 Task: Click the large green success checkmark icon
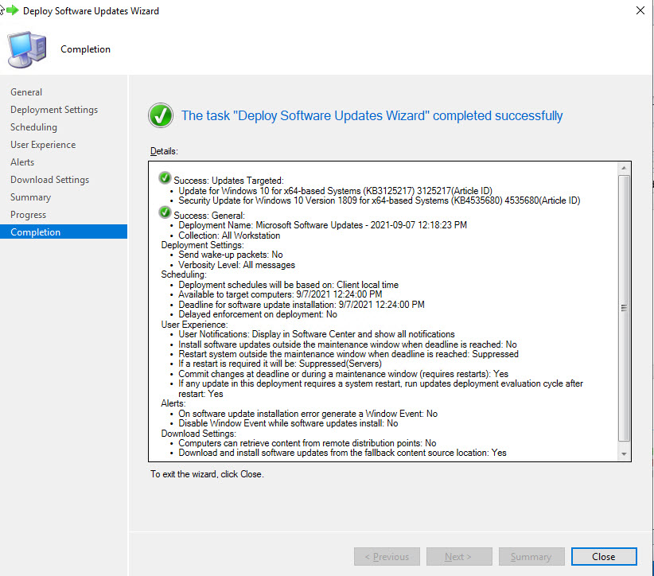(161, 115)
